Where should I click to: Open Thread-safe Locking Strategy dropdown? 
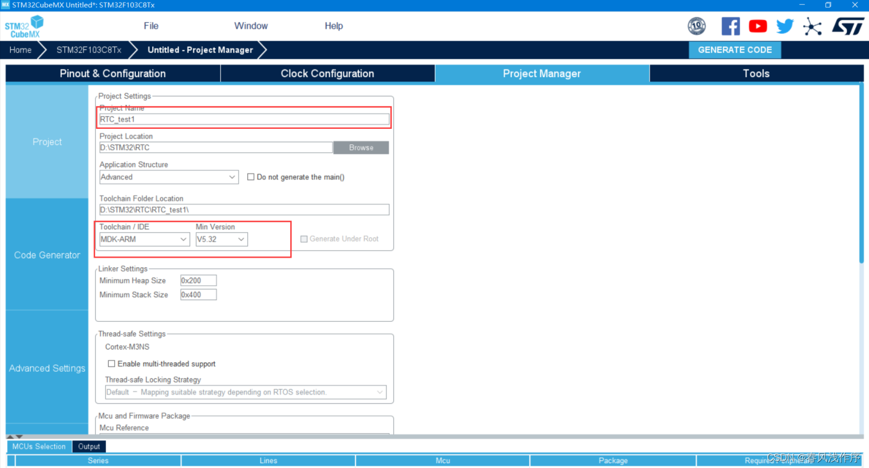pyautogui.click(x=246, y=392)
